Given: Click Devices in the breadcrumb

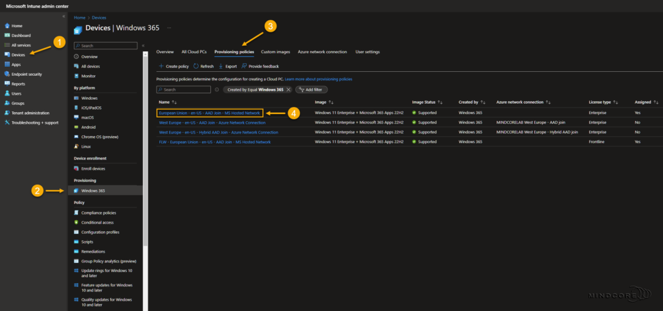Looking at the screenshot, I should 99,17.
